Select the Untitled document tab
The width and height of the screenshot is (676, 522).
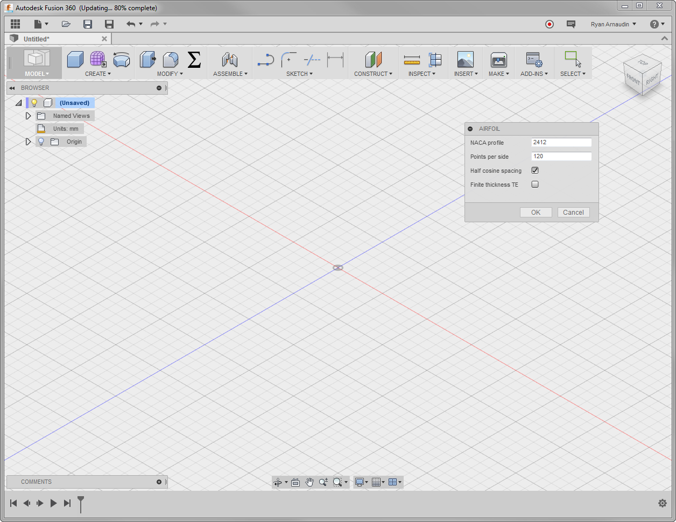pyautogui.click(x=37, y=38)
